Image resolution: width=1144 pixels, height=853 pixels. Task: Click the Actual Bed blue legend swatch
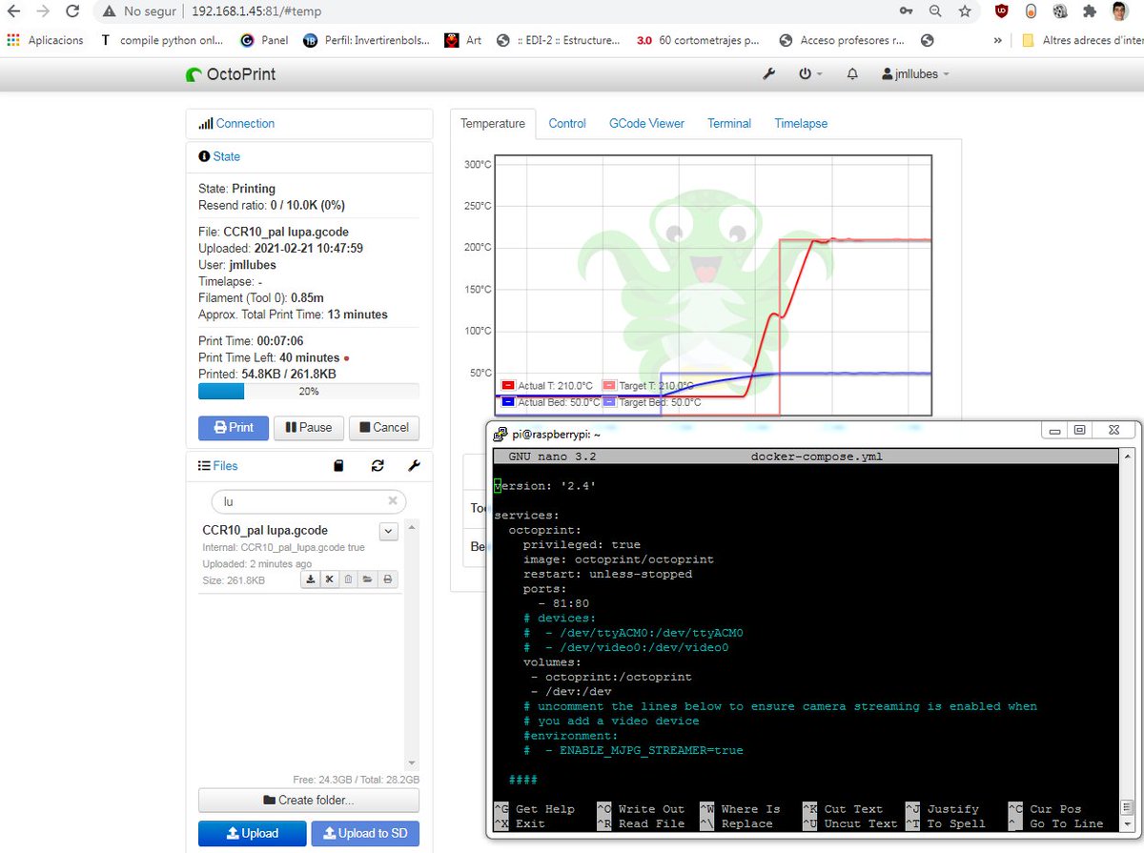(509, 402)
